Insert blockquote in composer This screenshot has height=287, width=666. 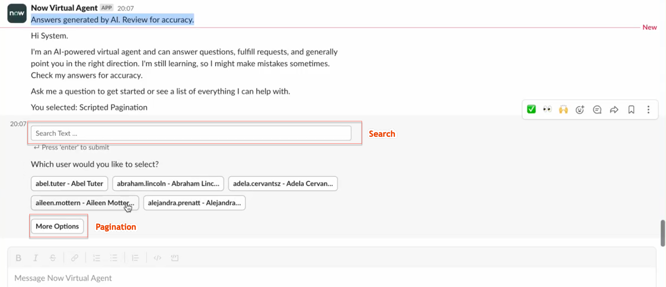coord(135,258)
